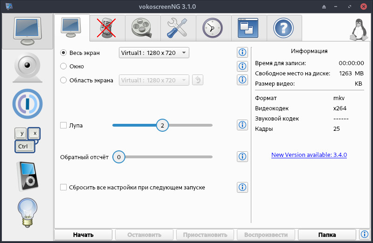
Task: Show info for Весь экран option
Action: point(242,52)
